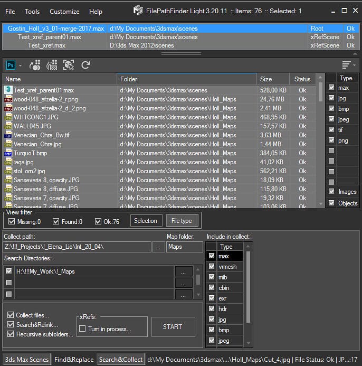Open the dropdown arrow beside Photoshop icon

pos(20,65)
